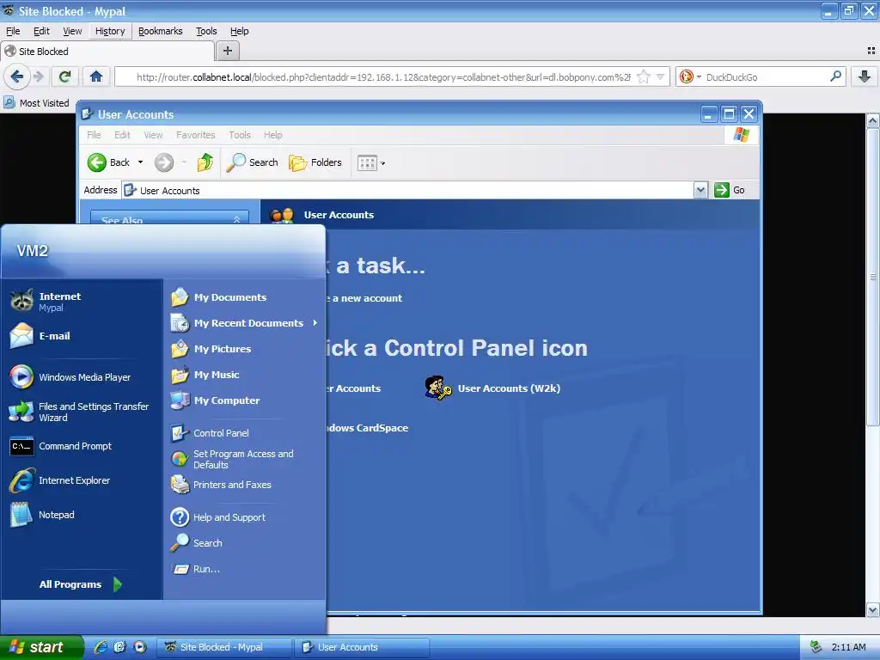This screenshot has width=880, height=660.
Task: Open the URL history dropdown in Mypal
Action: 661,76
